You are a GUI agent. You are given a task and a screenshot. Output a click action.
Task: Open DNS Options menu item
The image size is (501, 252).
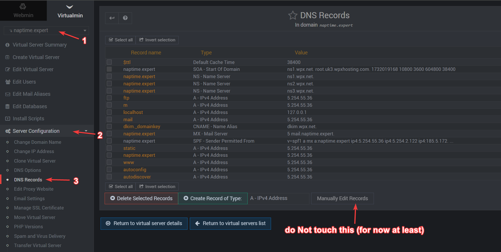tap(27, 170)
